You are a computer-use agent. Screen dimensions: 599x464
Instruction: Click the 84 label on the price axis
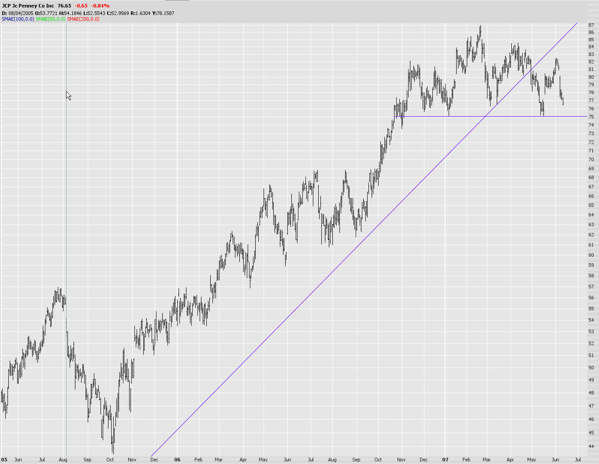[x=591, y=47]
